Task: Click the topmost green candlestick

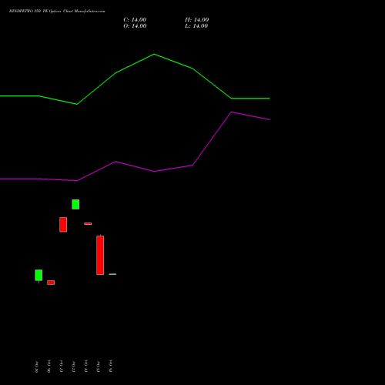Action: point(75,204)
